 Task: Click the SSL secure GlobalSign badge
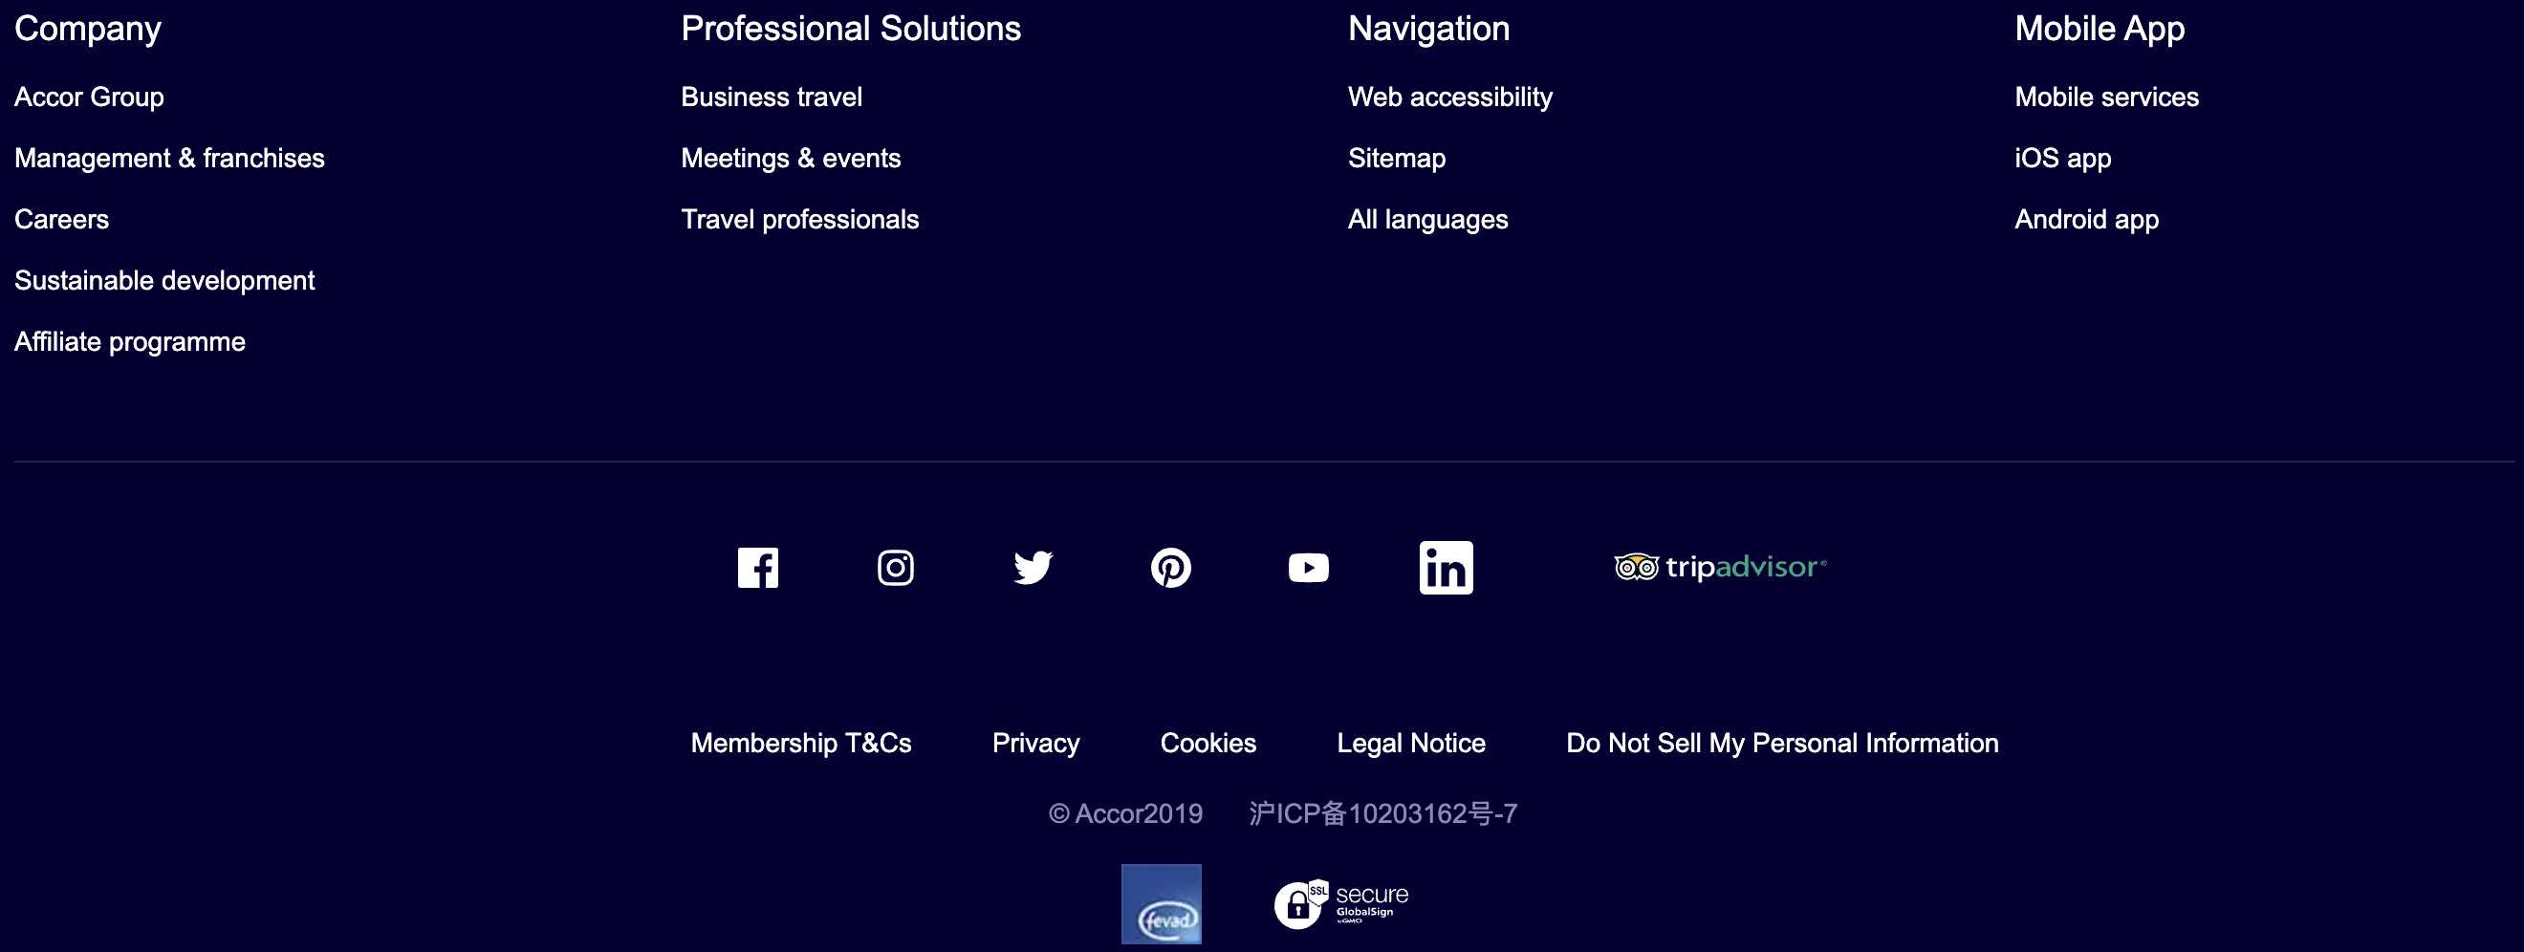1340,903
